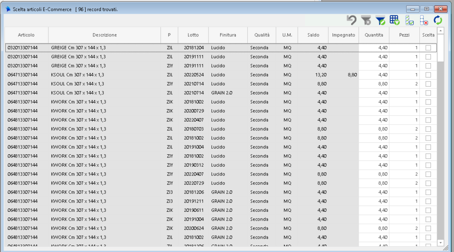Select the Impegnato cell "8,80" in KSOUL row
Viewport: 454px width, 252px height.
(344, 75)
